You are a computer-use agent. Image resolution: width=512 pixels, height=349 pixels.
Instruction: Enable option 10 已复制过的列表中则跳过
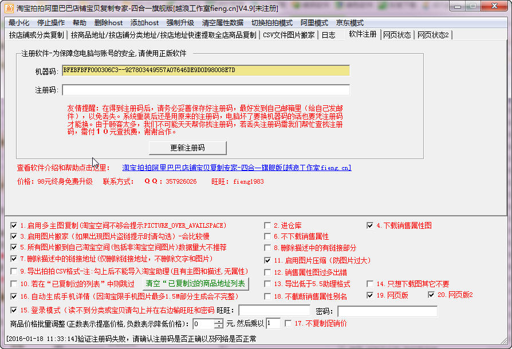click(x=14, y=284)
